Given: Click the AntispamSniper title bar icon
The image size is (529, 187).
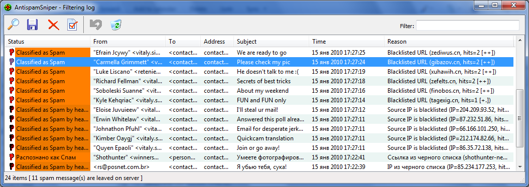Looking at the screenshot, I should 8,7.
